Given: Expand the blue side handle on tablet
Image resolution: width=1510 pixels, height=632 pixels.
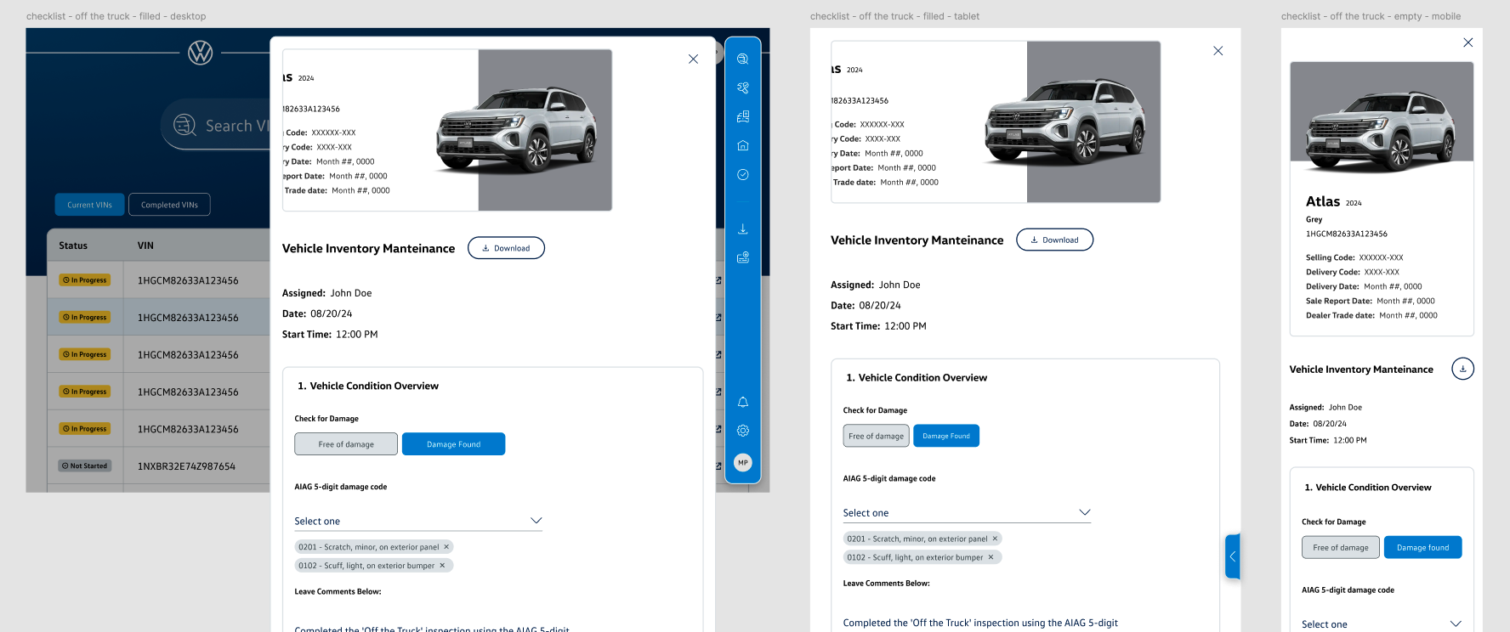Looking at the screenshot, I should (1233, 556).
